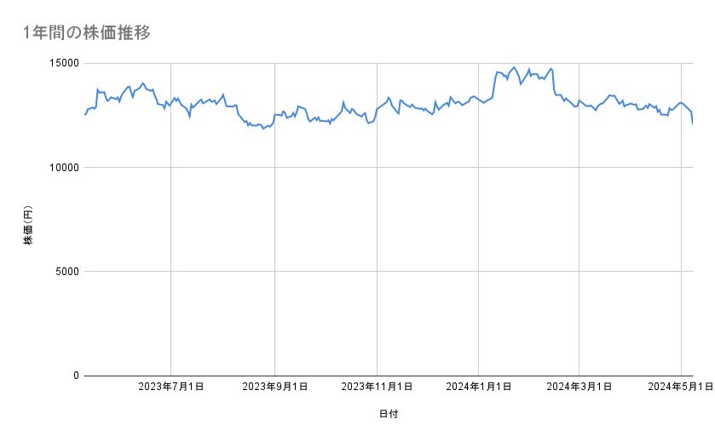Click the 10000 y-axis tick label
Screen dimensions: 715x442
(x=61, y=168)
